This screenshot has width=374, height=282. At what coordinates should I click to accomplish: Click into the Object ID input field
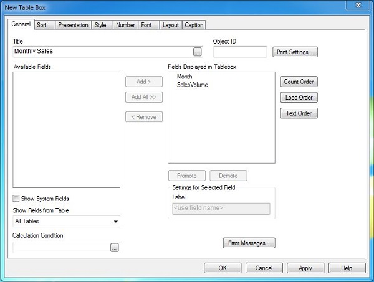(240, 52)
